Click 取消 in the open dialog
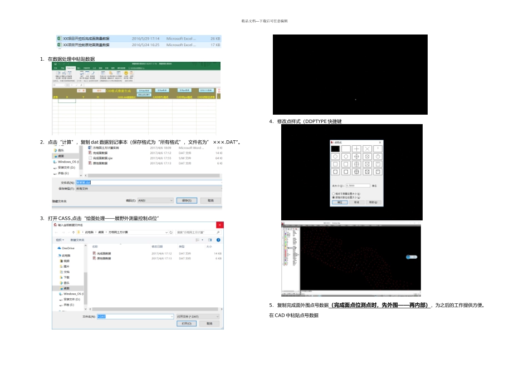This screenshot has width=529, height=374. coord(209,323)
